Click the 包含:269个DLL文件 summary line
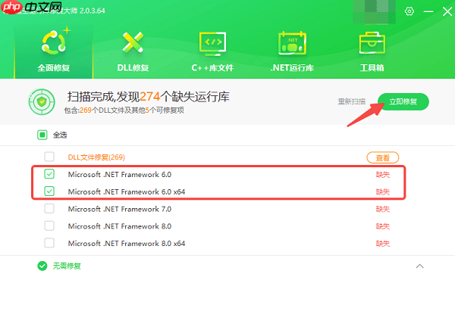455x311 pixels. (x=124, y=110)
